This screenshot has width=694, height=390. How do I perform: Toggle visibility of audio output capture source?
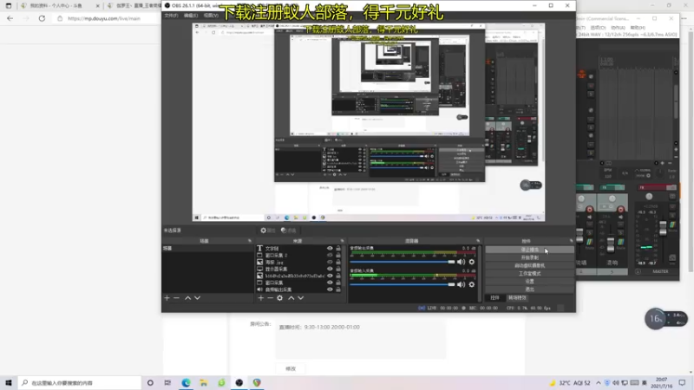(330, 289)
